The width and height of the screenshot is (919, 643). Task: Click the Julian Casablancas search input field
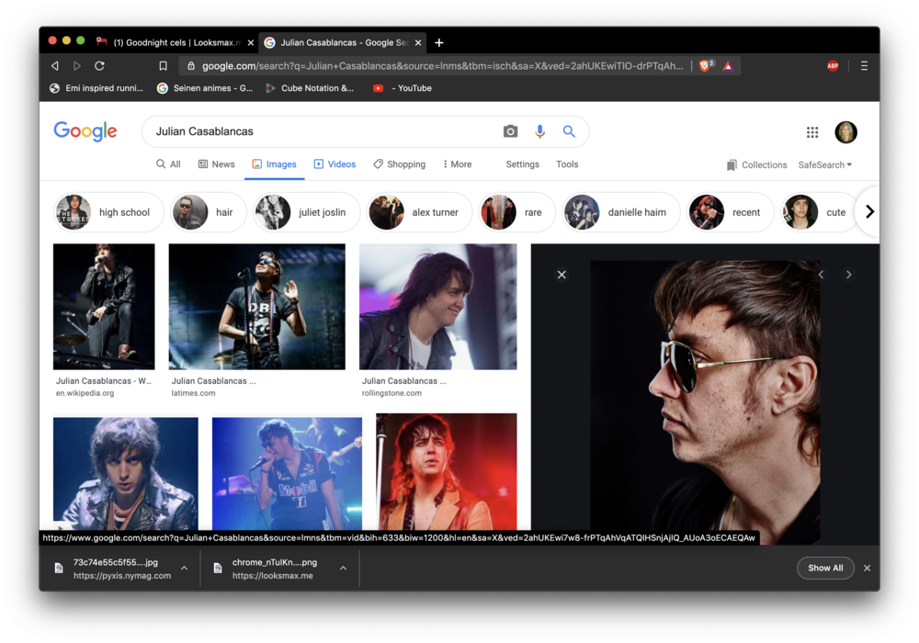point(323,131)
